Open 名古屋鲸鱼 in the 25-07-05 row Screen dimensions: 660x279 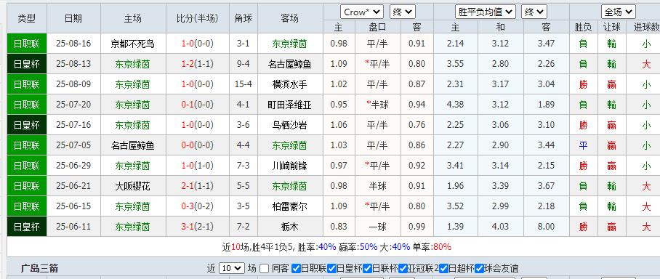point(132,145)
